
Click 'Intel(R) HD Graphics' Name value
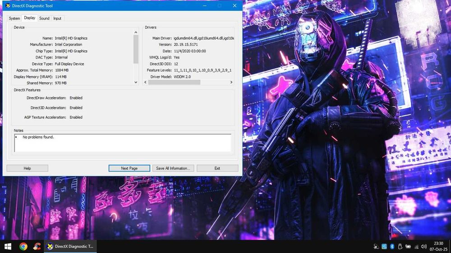[x=71, y=38]
